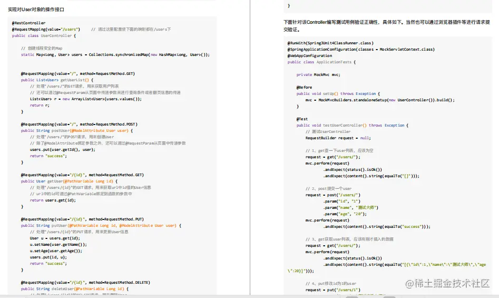Click the equalTo("[]") expectation line

click(371, 176)
